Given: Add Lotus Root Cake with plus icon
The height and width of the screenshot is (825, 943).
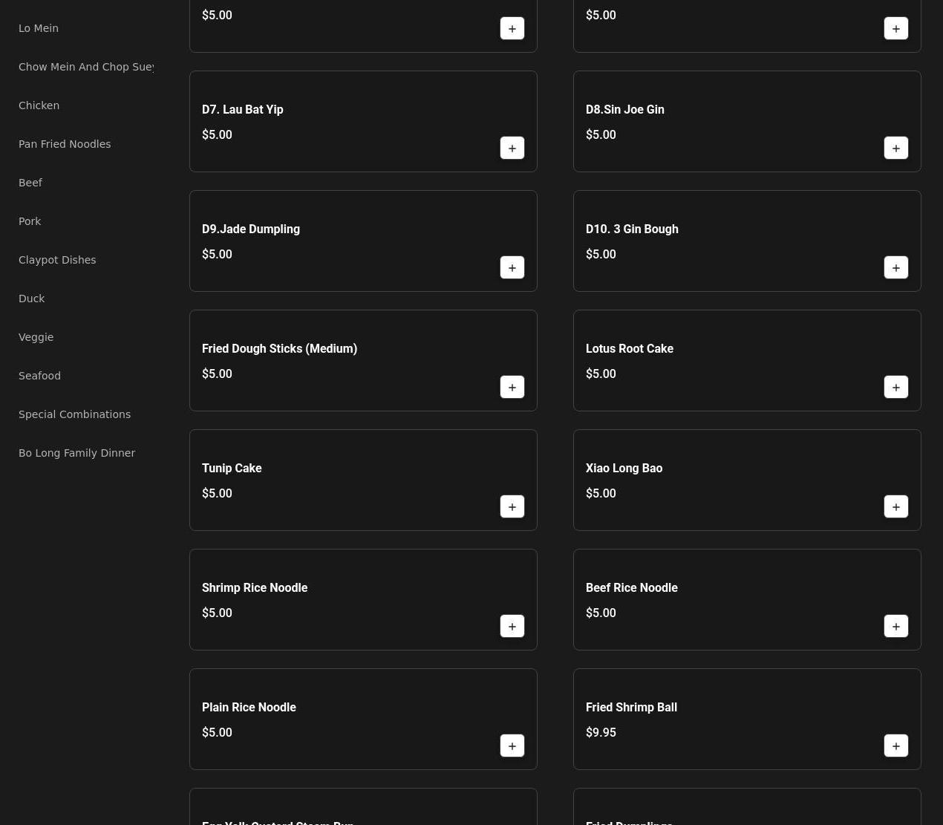Looking at the screenshot, I should tap(896, 387).
